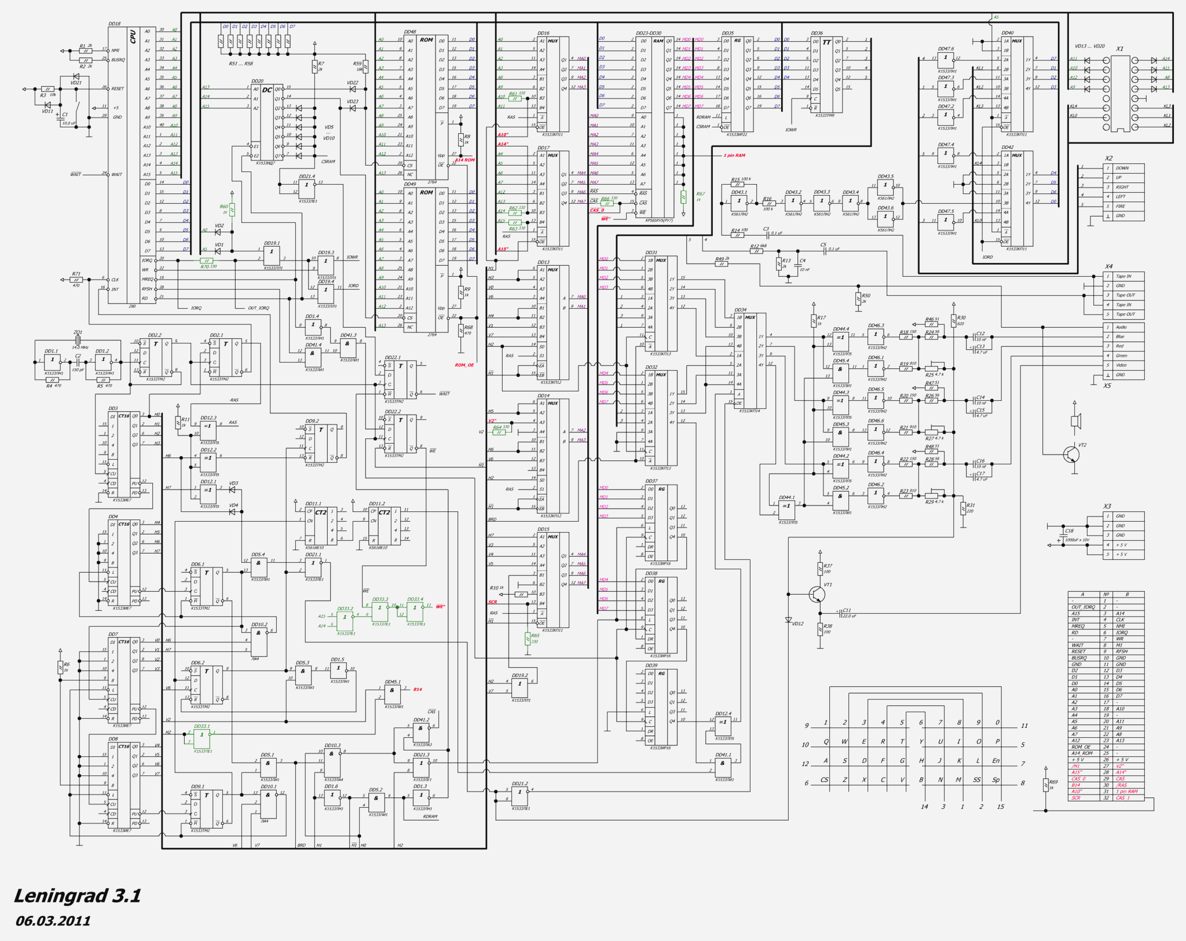Click the DD3 CT16 counter chip
The width and height of the screenshot is (1186, 941).
(124, 454)
